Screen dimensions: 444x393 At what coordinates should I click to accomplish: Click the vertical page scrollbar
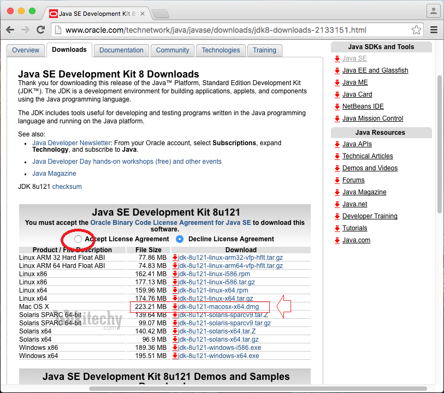pyautogui.click(x=440, y=142)
